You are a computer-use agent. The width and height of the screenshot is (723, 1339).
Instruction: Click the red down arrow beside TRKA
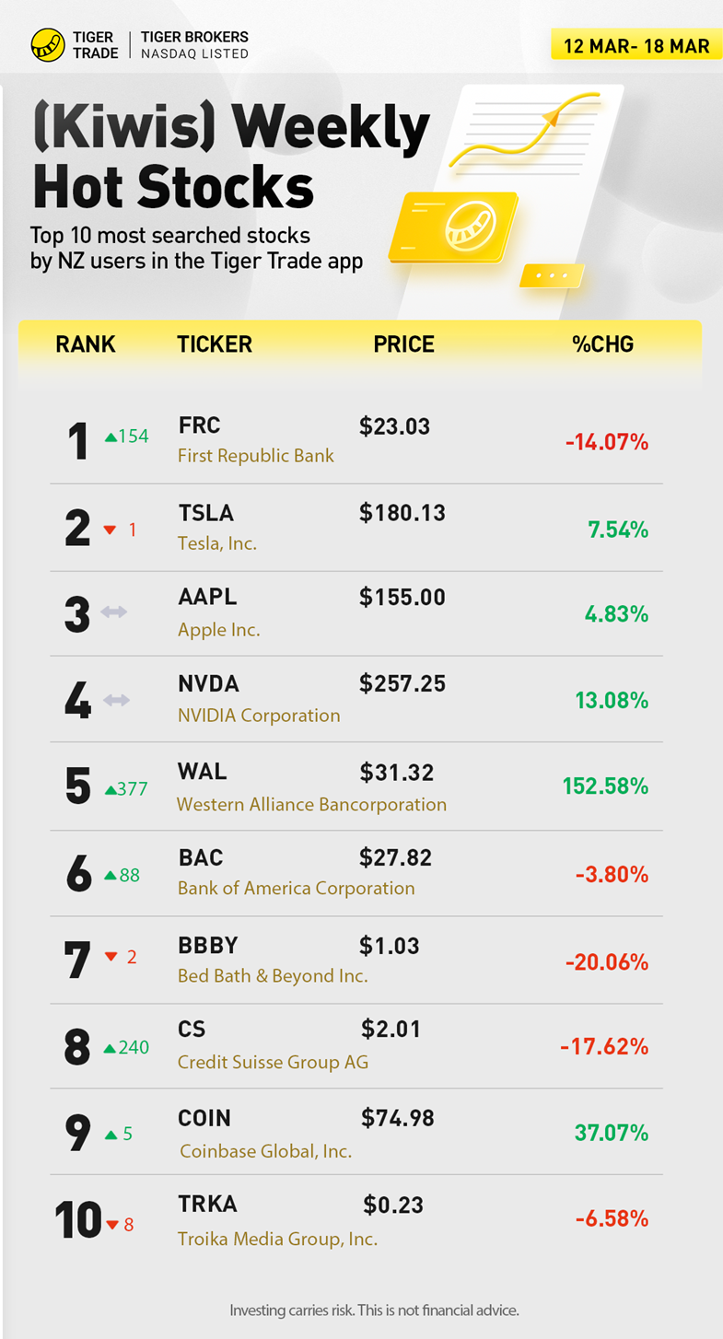(113, 1225)
